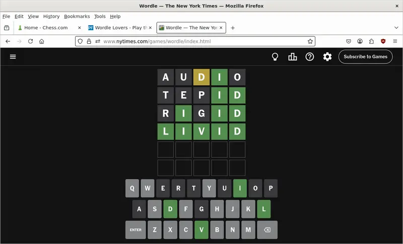Screen dimensions: 403x244
Task: Tap the dark U key on keyboard
Action: point(225,188)
